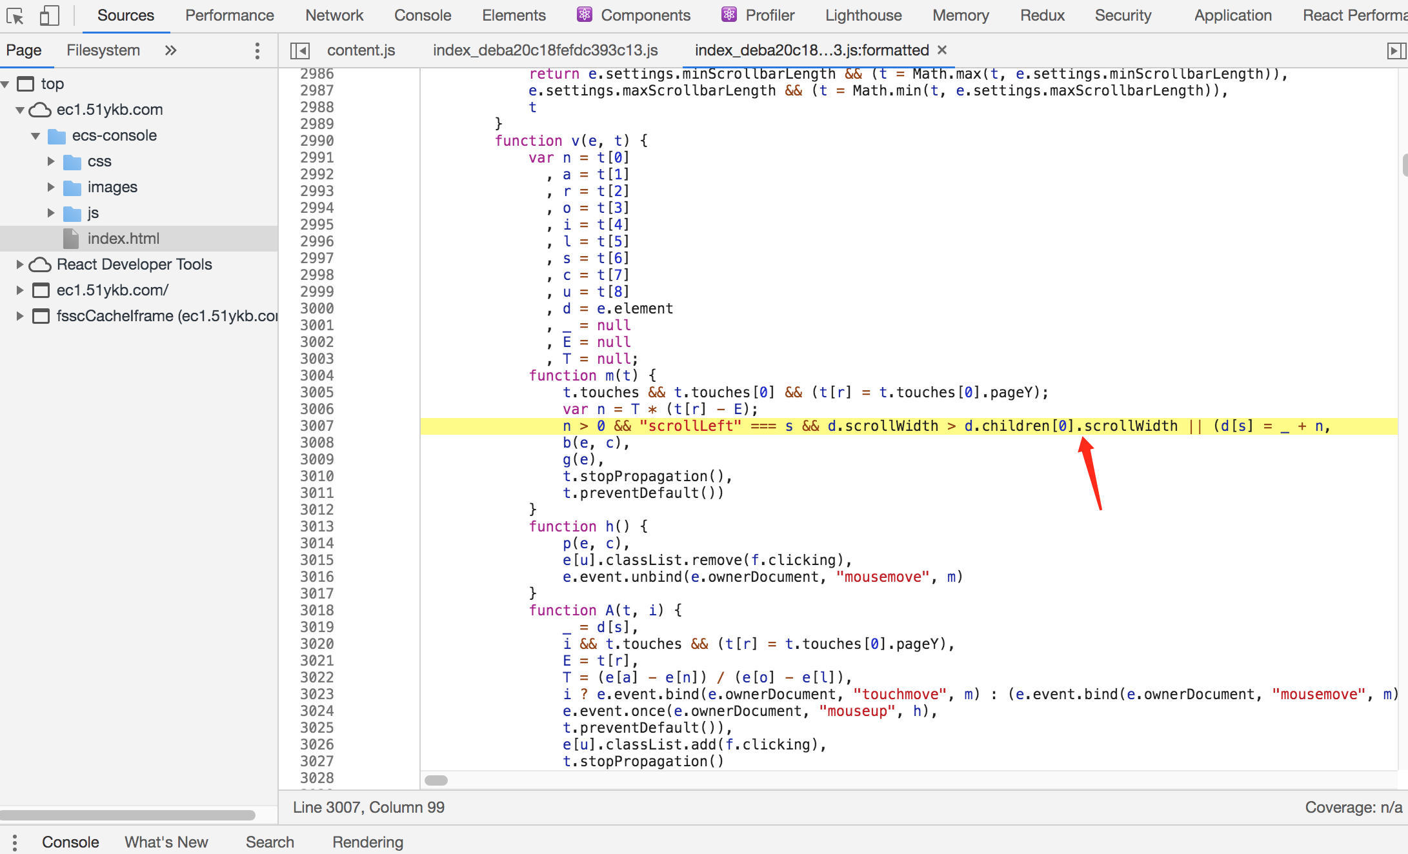Open the drawer more-options menu
The width and height of the screenshot is (1408, 854).
pyautogui.click(x=14, y=842)
